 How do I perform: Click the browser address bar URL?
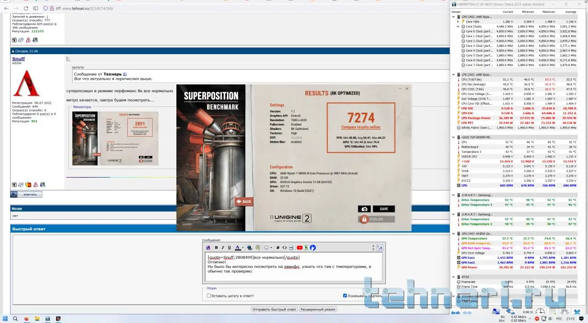coord(87,8)
